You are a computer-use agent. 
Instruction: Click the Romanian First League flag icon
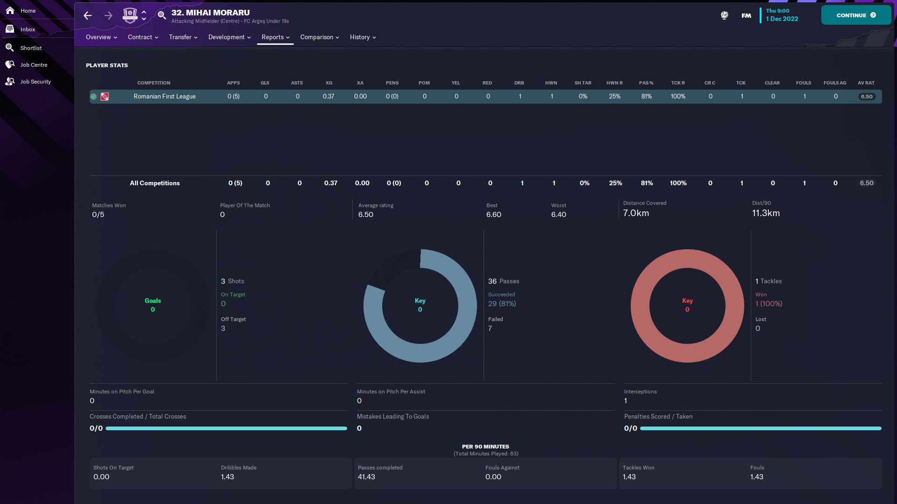tap(105, 97)
